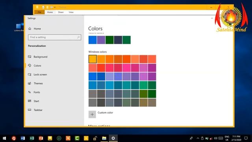Add a Custom color with plus button

click(92, 114)
